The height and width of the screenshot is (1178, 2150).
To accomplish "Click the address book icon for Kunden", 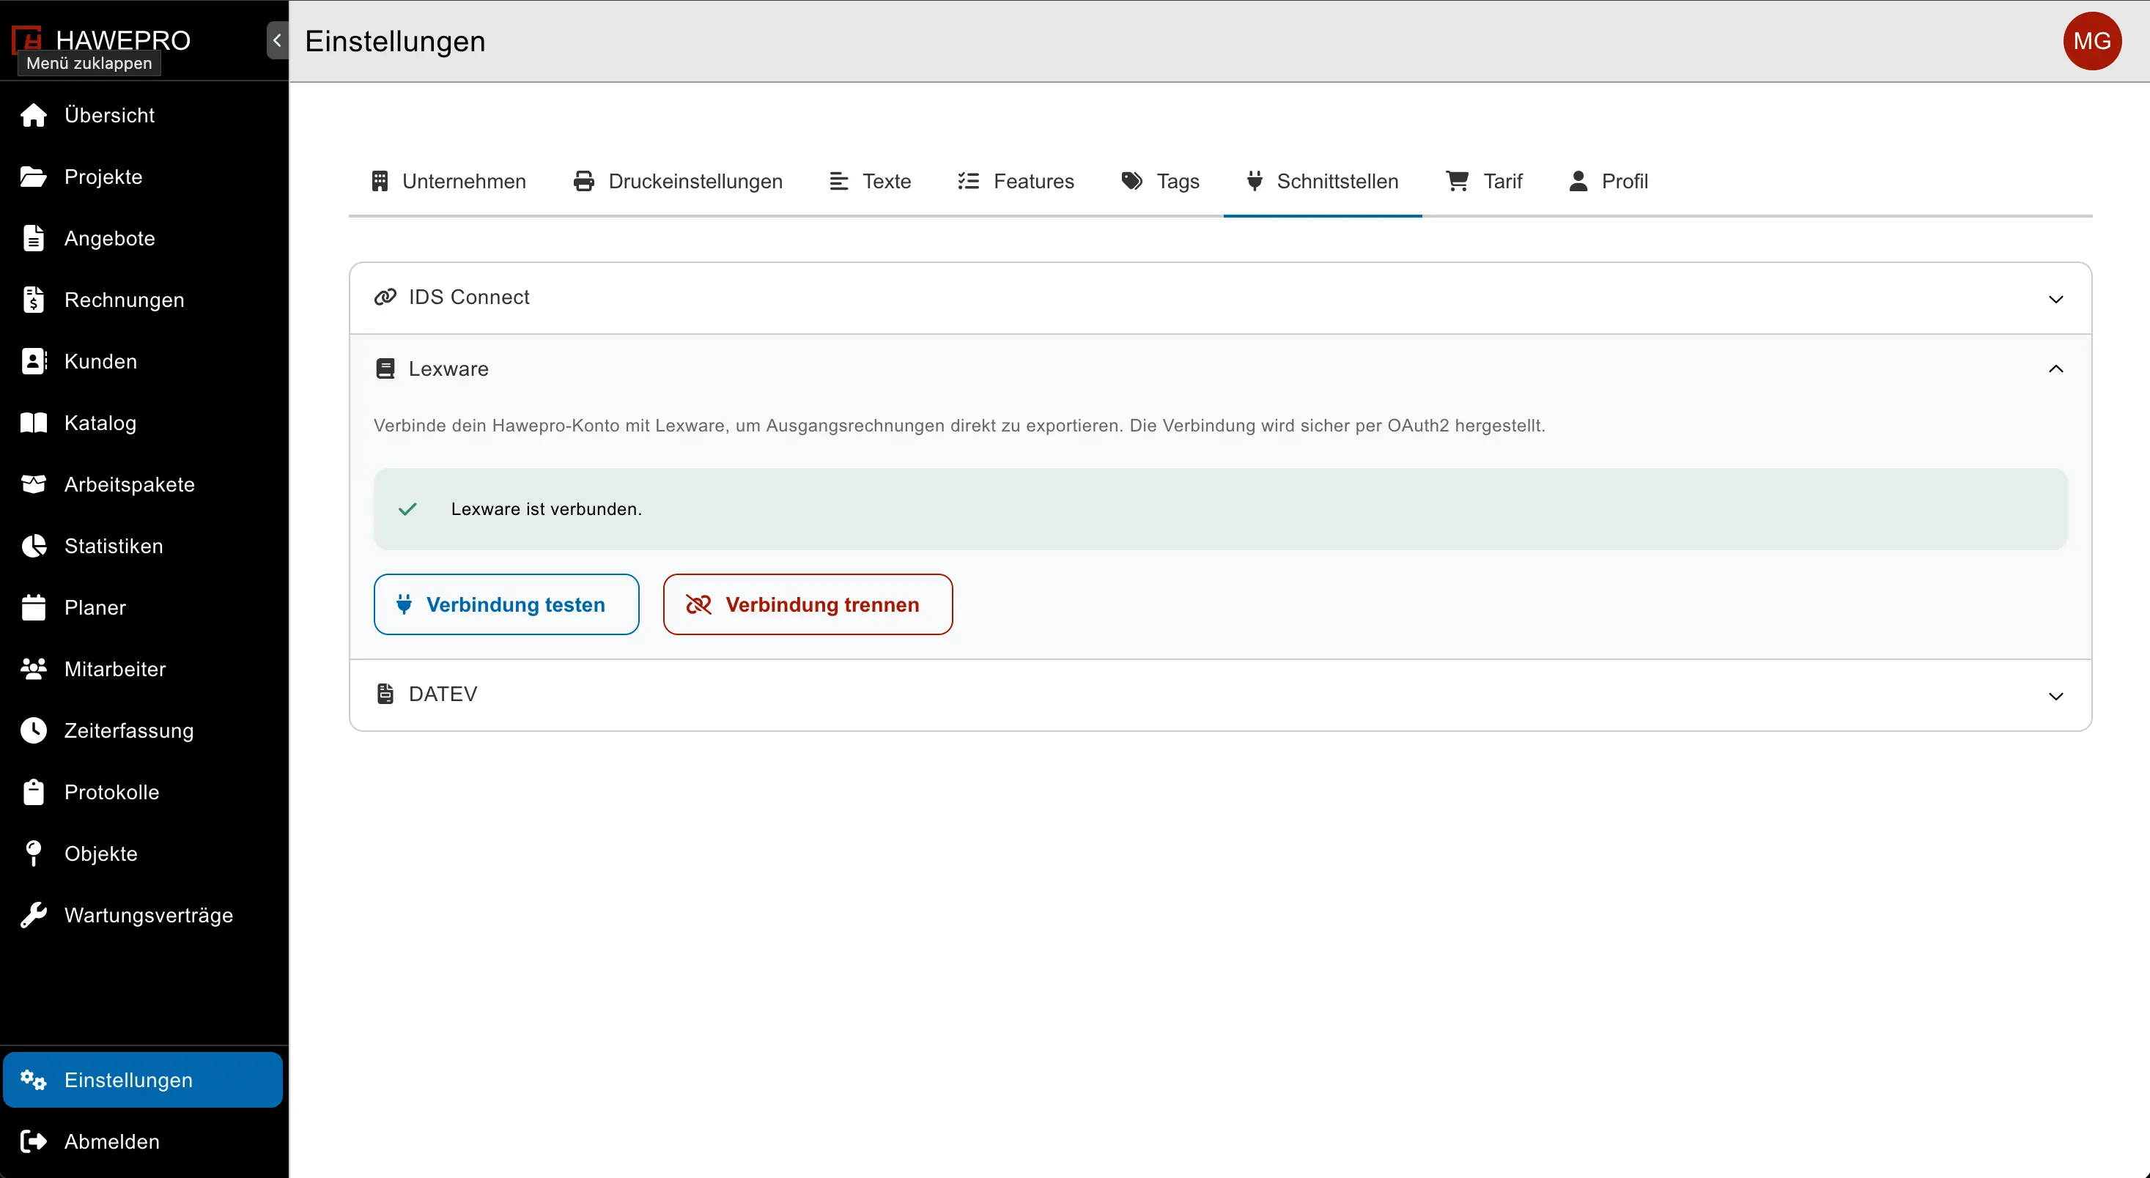I will (x=34, y=361).
